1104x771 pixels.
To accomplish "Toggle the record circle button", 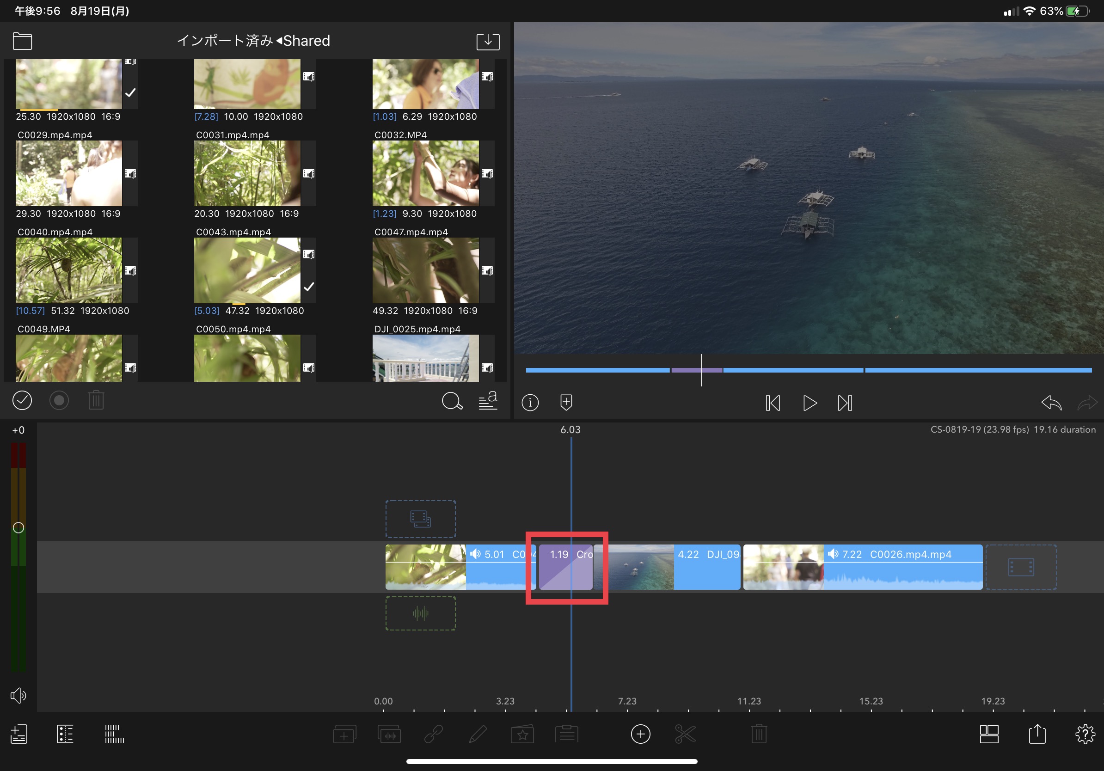I will [59, 400].
